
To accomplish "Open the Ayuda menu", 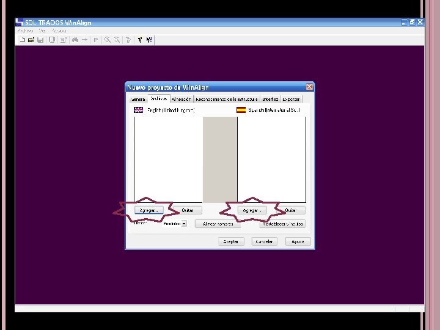I will (x=59, y=31).
